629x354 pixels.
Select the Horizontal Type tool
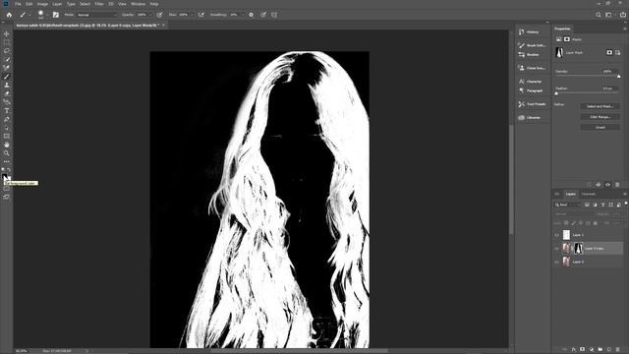7,111
